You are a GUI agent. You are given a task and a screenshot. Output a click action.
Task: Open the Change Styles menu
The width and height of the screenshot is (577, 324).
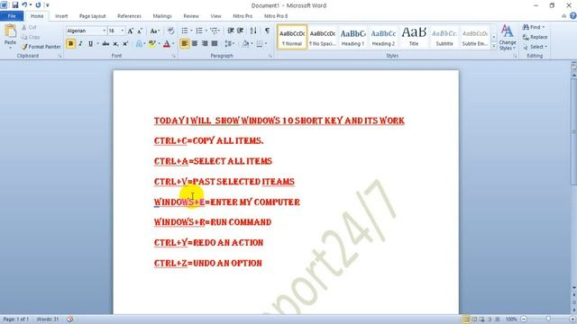click(x=508, y=38)
